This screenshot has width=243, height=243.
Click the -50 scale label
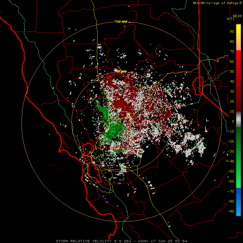pos(231,171)
